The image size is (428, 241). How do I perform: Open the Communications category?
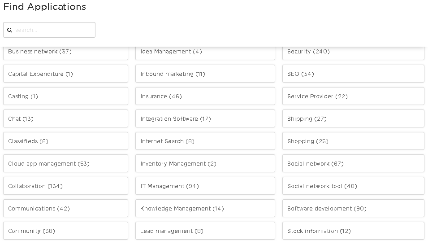point(65,209)
